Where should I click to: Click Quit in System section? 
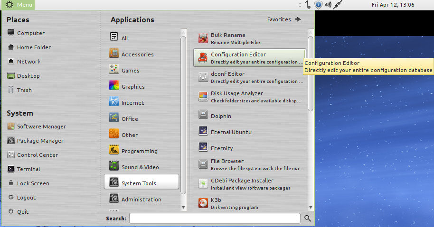[x=18, y=211]
